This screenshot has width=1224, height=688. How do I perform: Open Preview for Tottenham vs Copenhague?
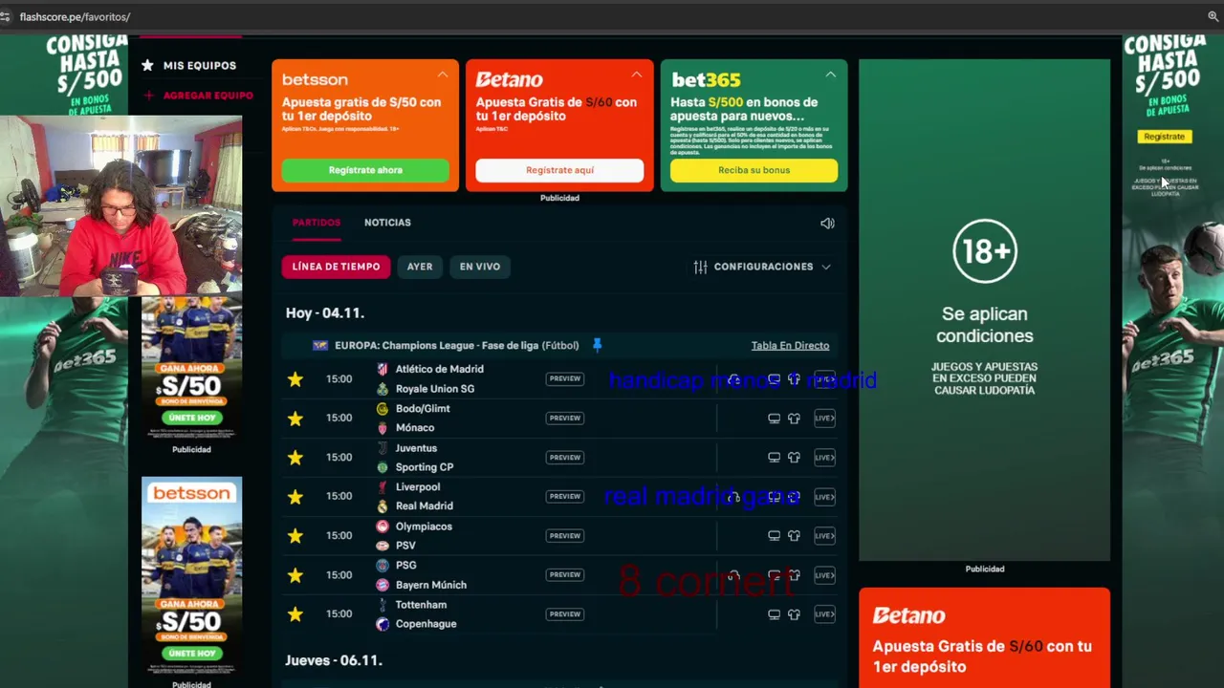(564, 613)
